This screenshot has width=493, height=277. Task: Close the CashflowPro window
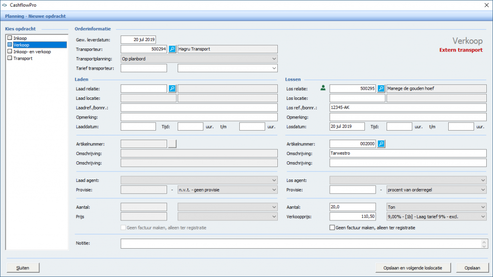tap(486, 5)
